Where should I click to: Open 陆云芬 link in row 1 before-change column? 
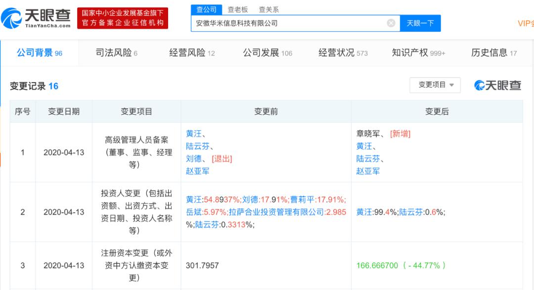pos(198,146)
